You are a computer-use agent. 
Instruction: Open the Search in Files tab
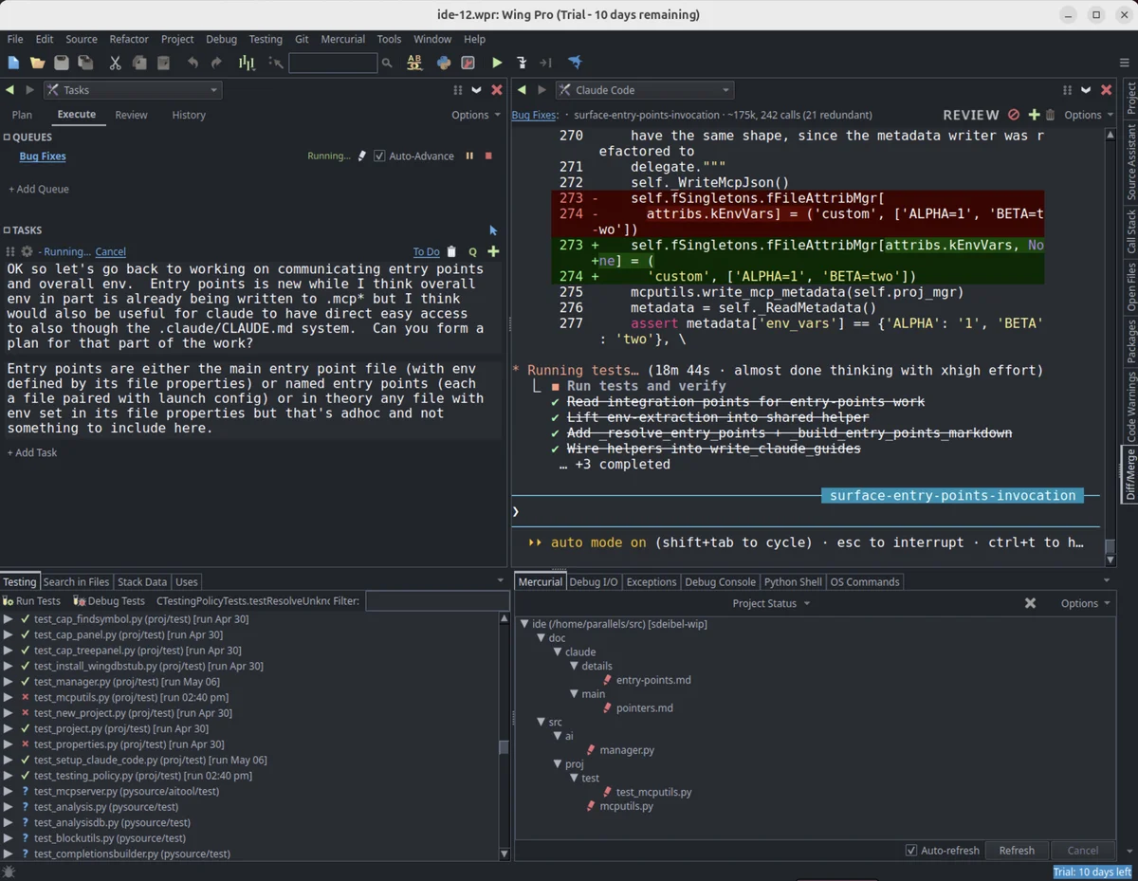click(x=76, y=582)
